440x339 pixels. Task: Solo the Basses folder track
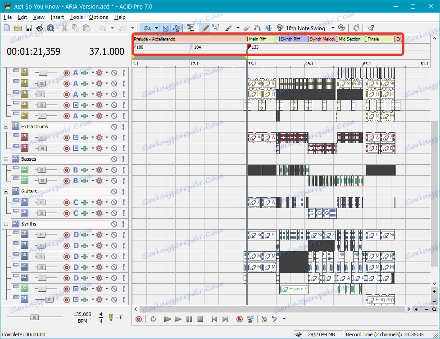[123, 159]
